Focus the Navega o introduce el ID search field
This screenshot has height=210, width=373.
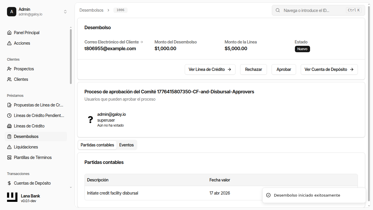313,10
